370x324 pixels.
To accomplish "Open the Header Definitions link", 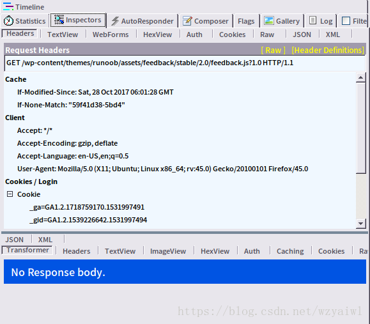I will tap(328, 50).
